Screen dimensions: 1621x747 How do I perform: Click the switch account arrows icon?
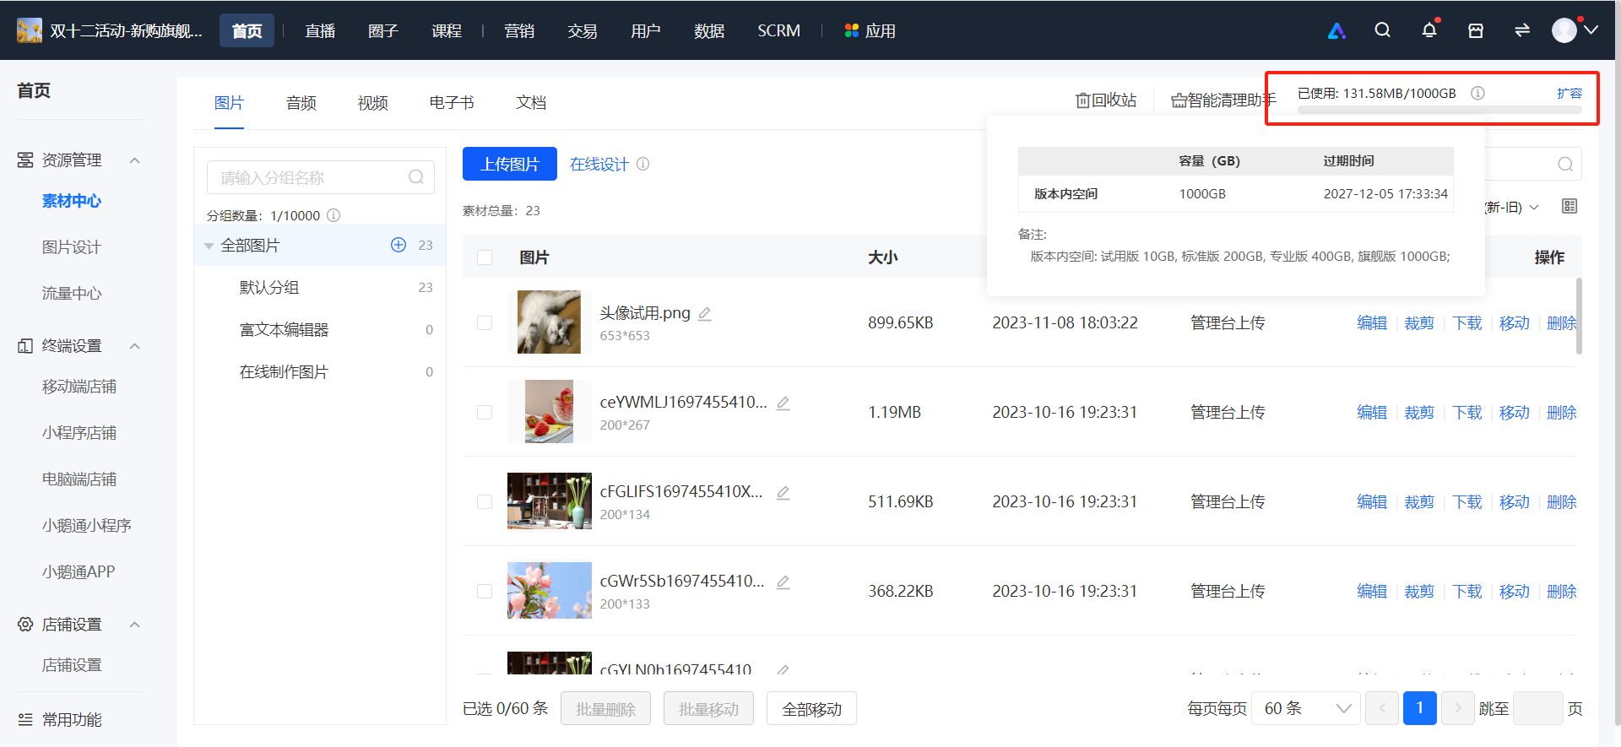point(1522,30)
